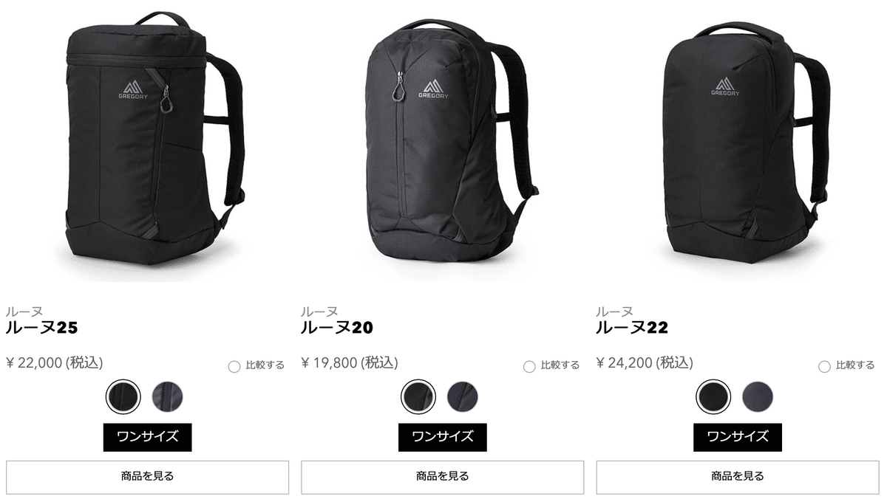Open the ルーヌ20 backpack product image

[443, 140]
